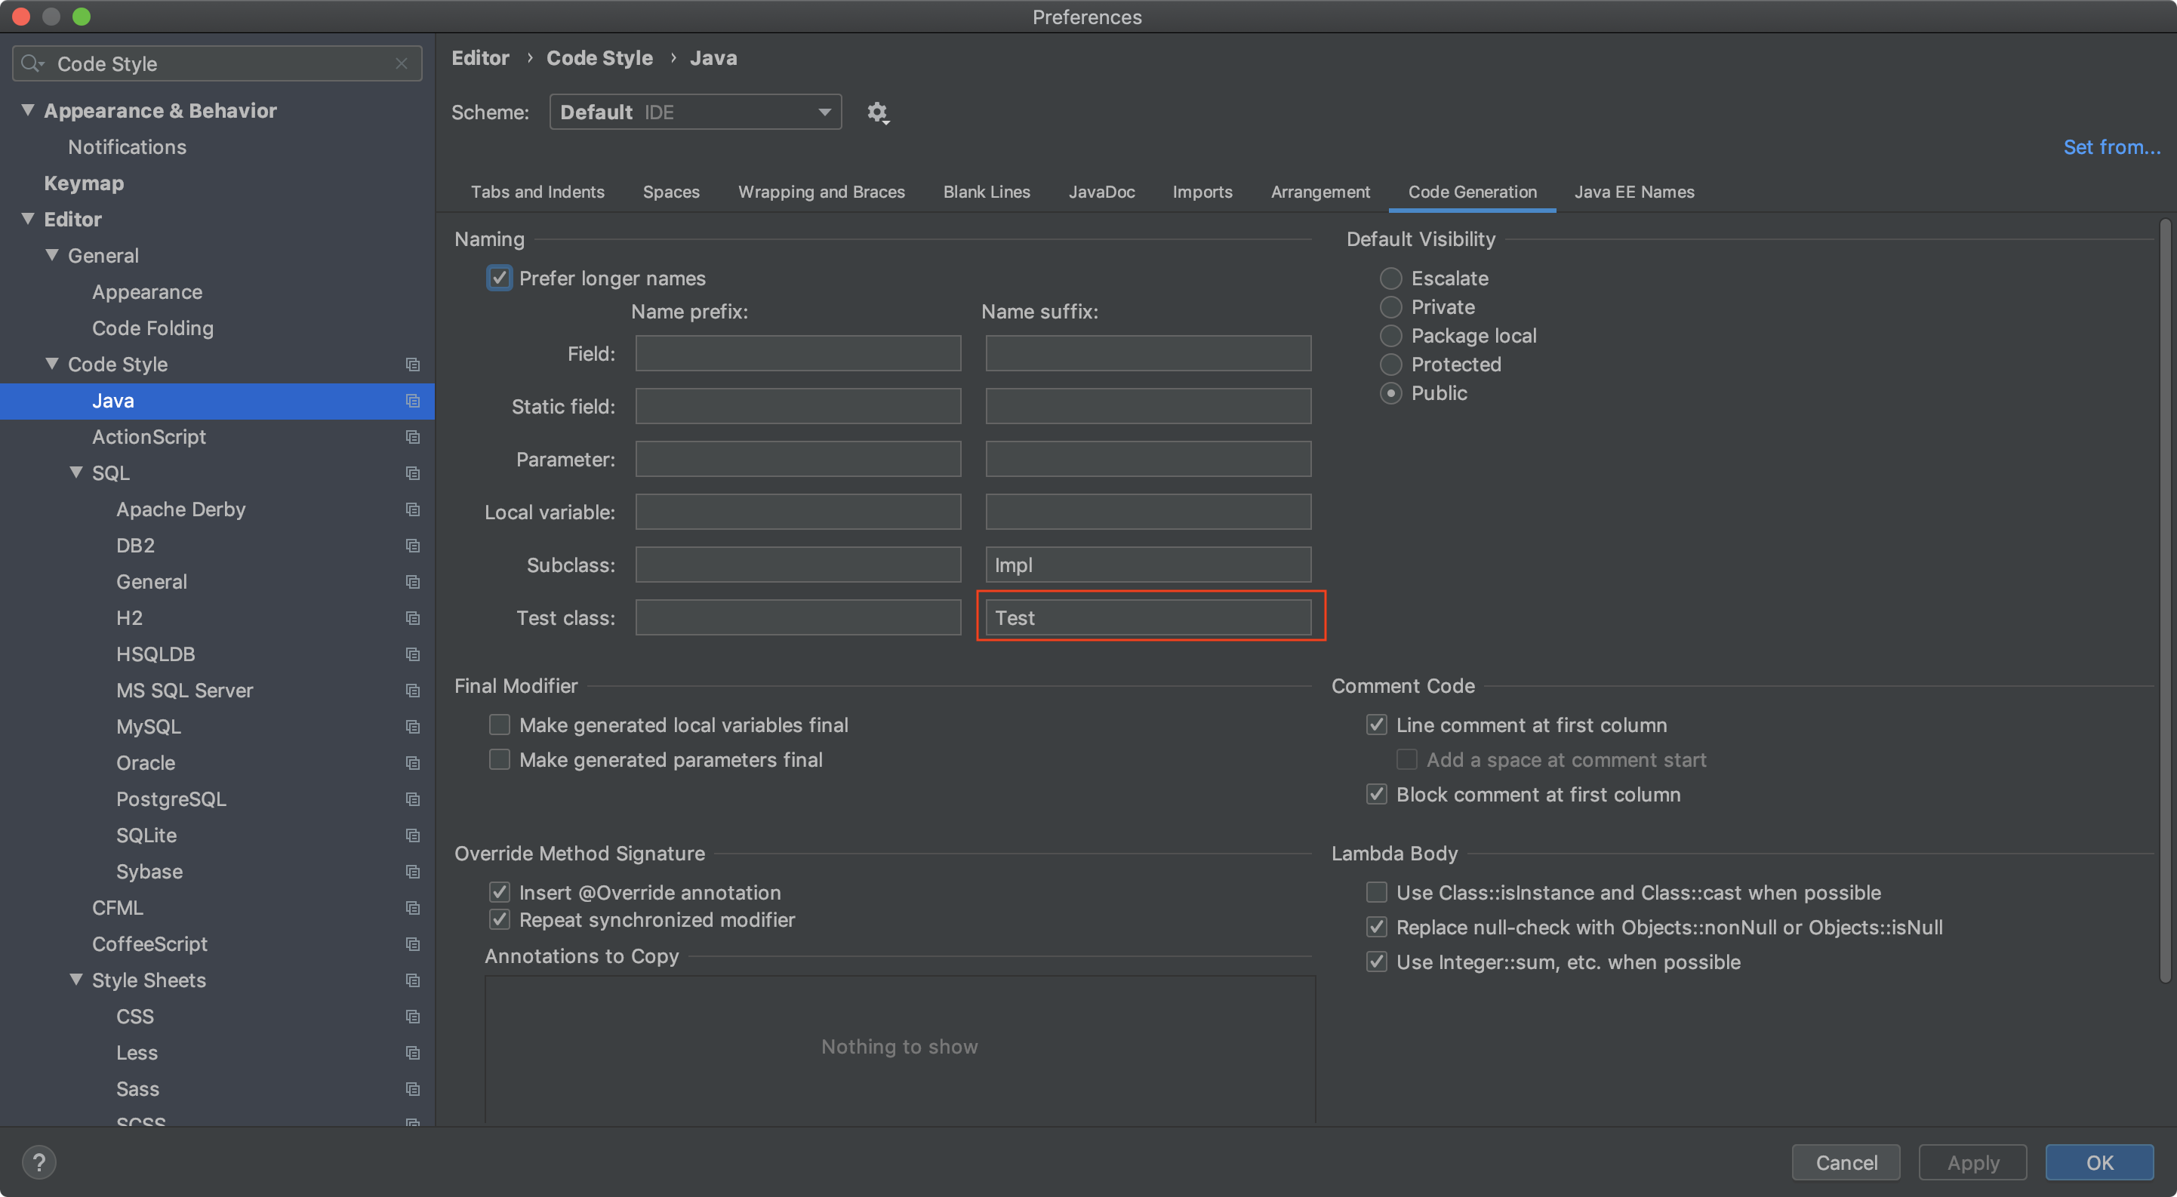Clear search field with the X icon
Image resolution: width=2177 pixels, height=1197 pixels.
tap(402, 63)
